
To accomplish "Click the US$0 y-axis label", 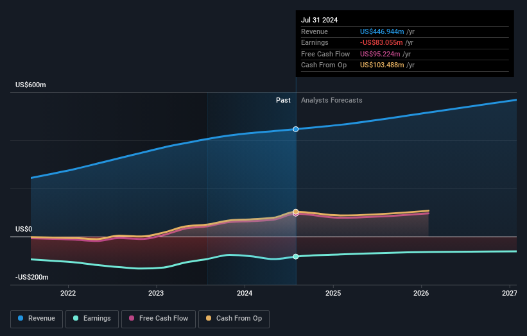I will [24, 230].
